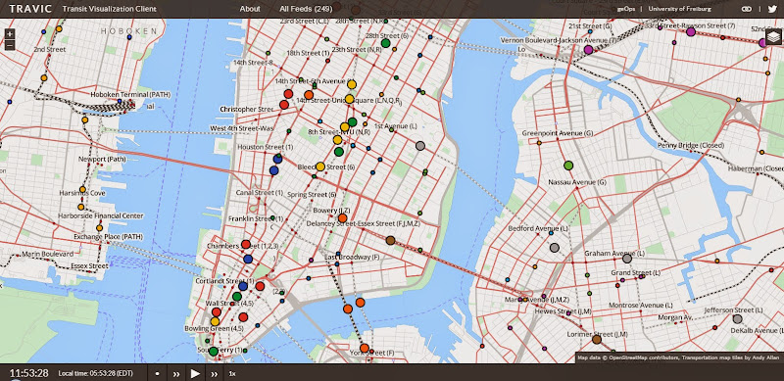Select gray train below Bedford Avenue (L)
The width and height of the screenshot is (784, 381).
pos(554,248)
